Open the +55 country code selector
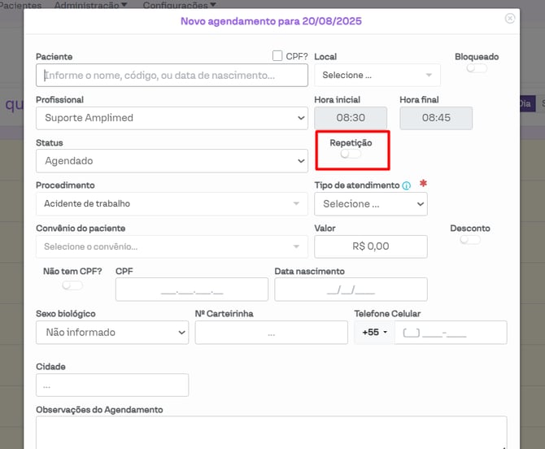Screen dimensions: 545x449 click(374, 333)
